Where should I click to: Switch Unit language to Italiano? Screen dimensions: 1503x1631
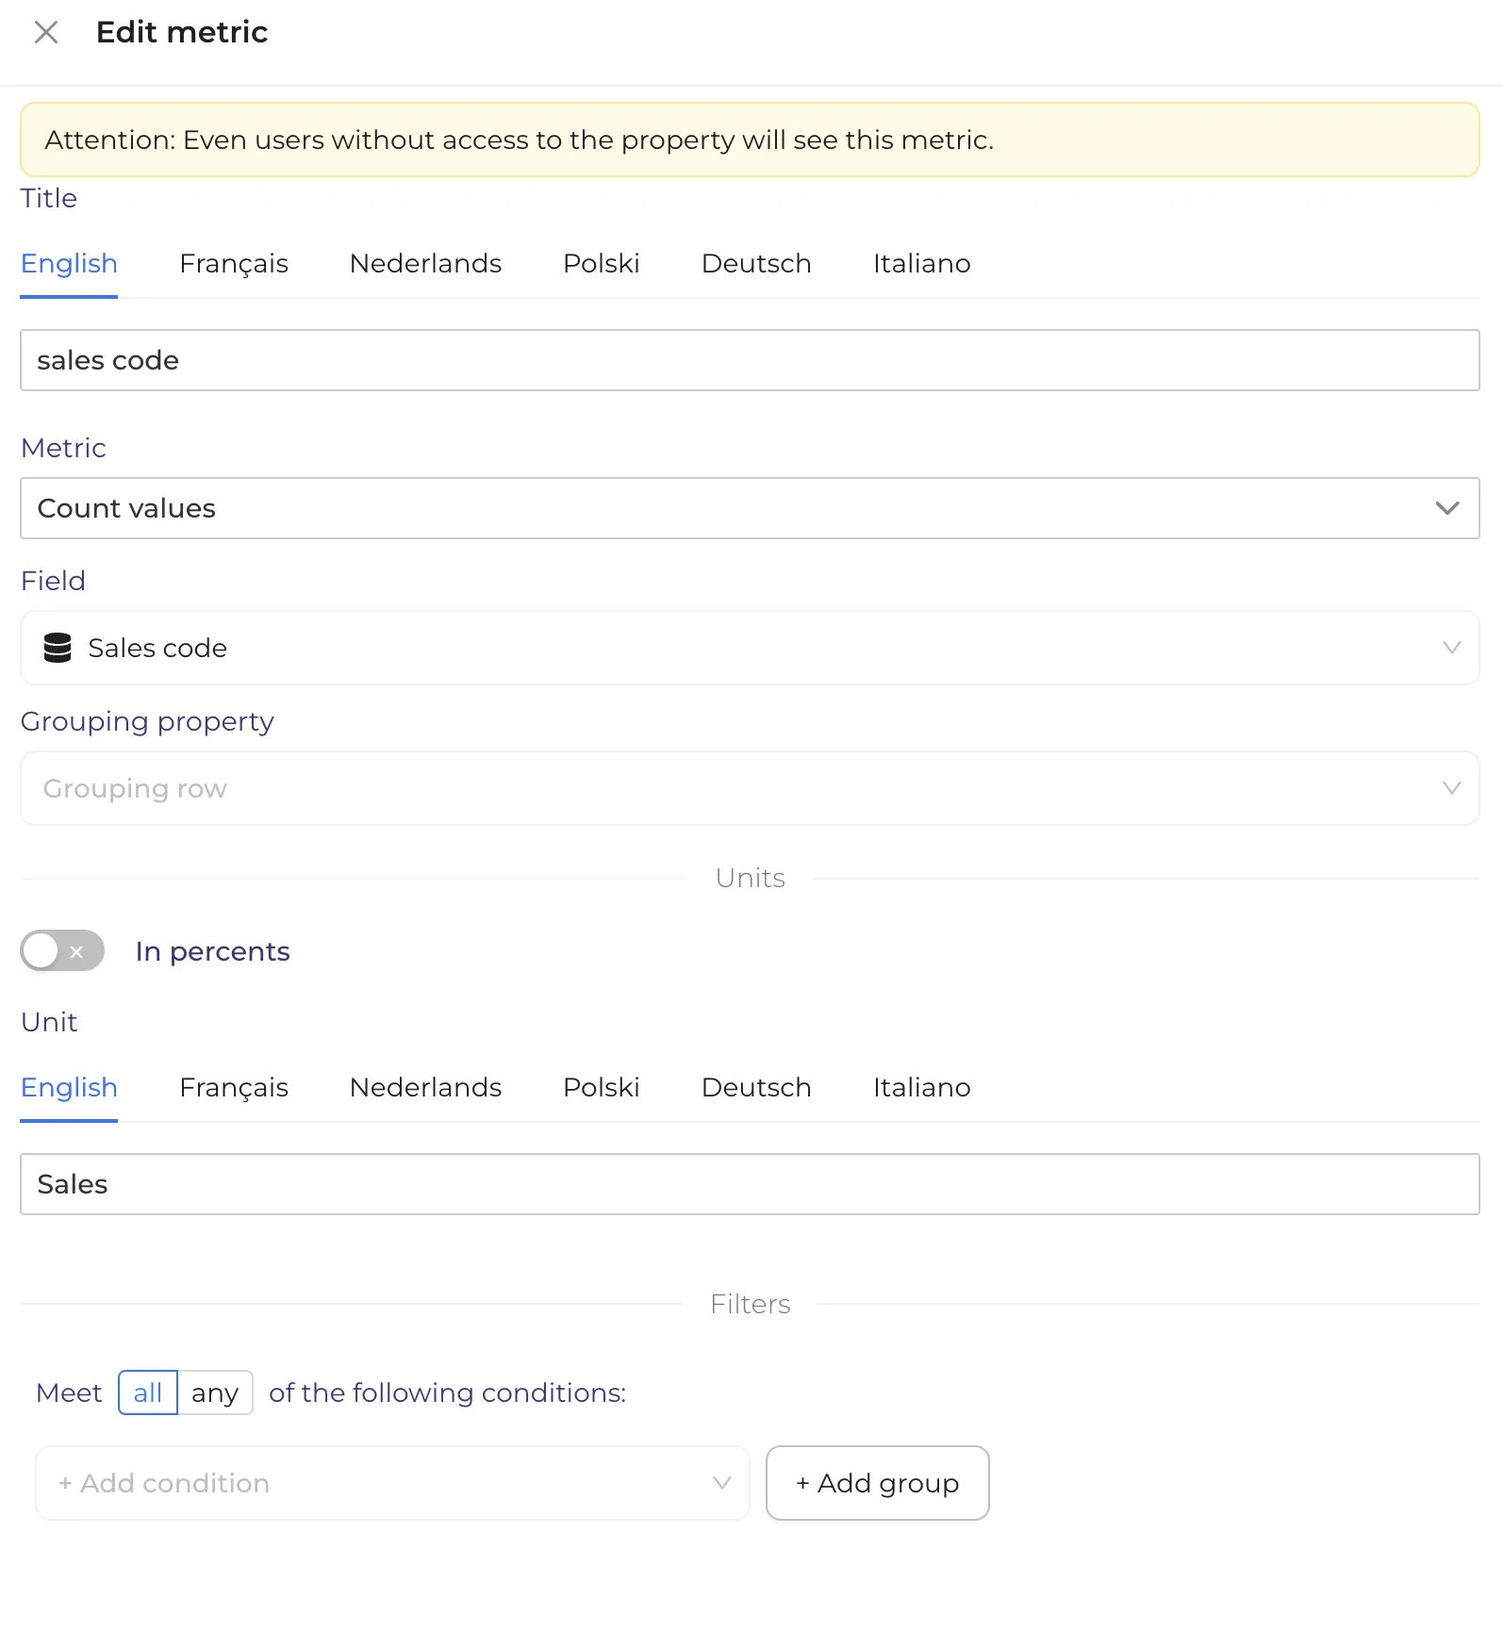[921, 1087]
